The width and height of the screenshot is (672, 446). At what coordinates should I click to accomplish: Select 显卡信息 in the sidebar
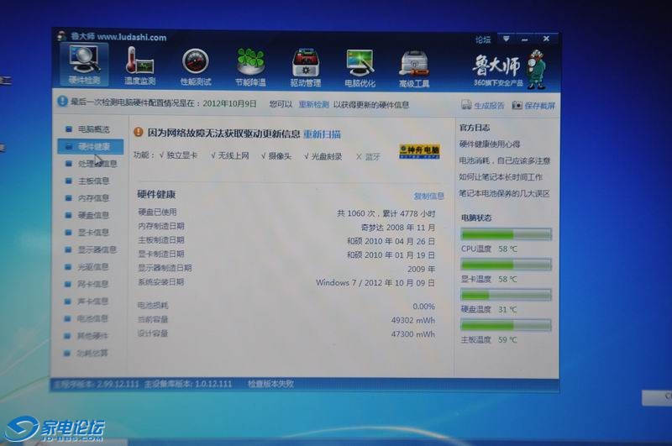[92, 233]
